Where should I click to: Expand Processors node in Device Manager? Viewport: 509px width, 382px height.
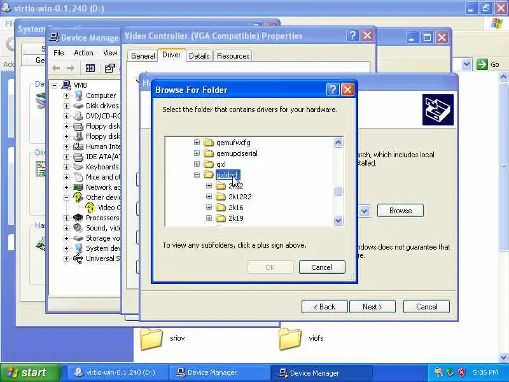coord(66,218)
